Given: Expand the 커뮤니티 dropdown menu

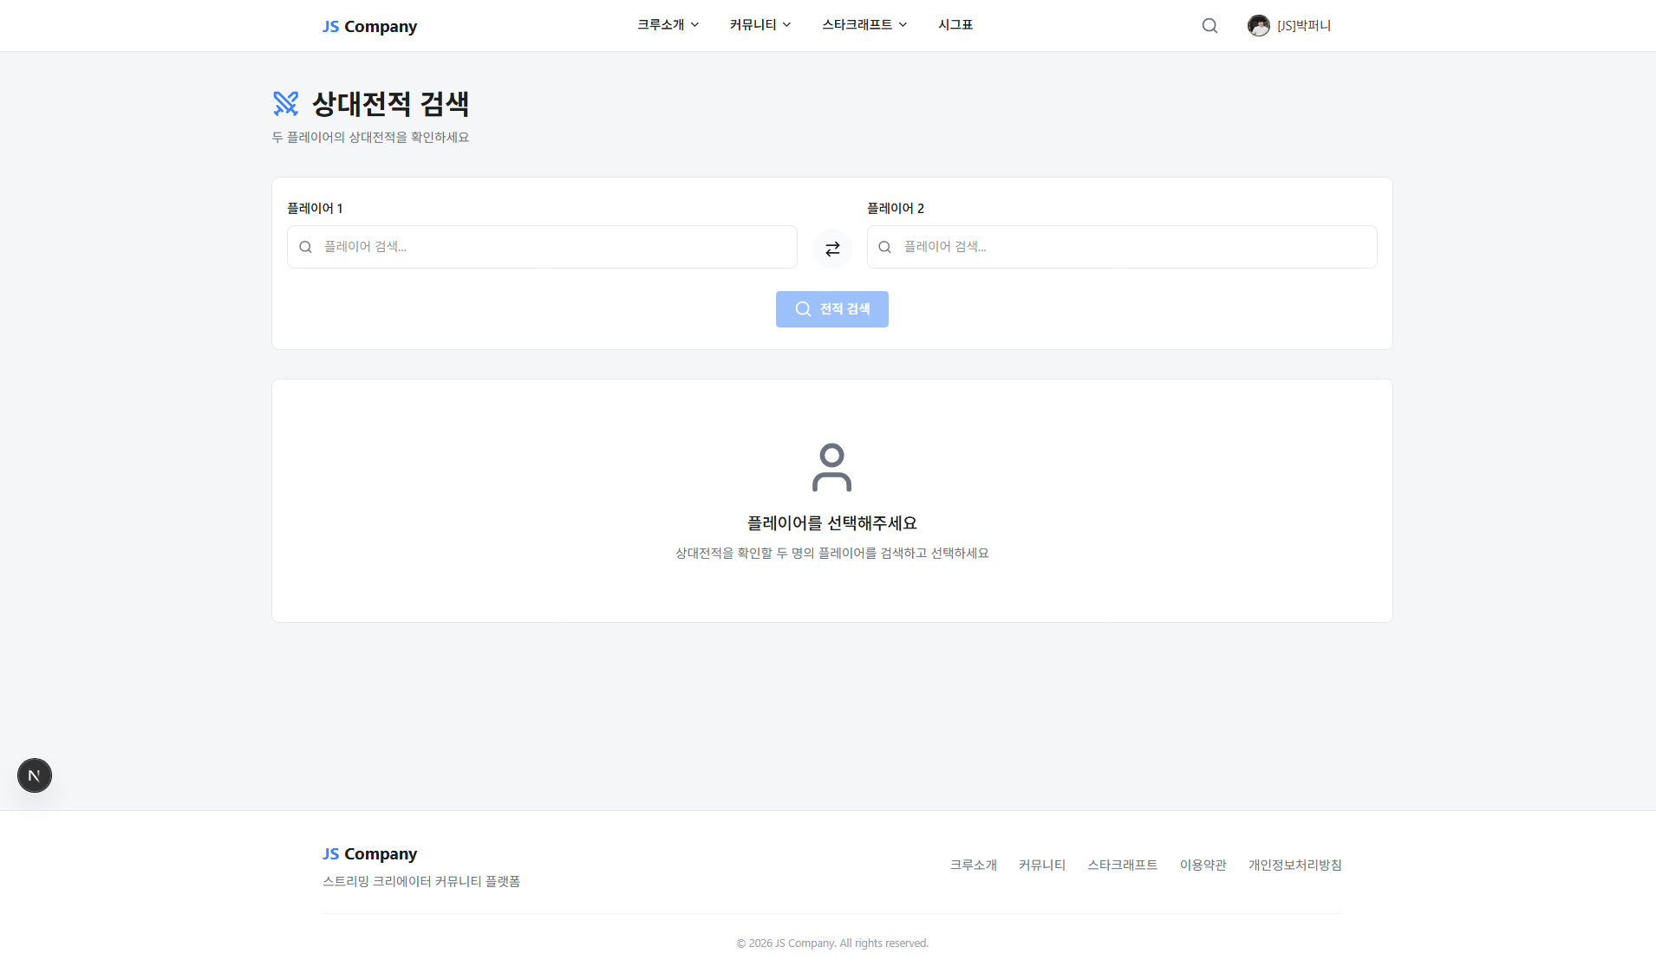Looking at the screenshot, I should [x=760, y=25].
